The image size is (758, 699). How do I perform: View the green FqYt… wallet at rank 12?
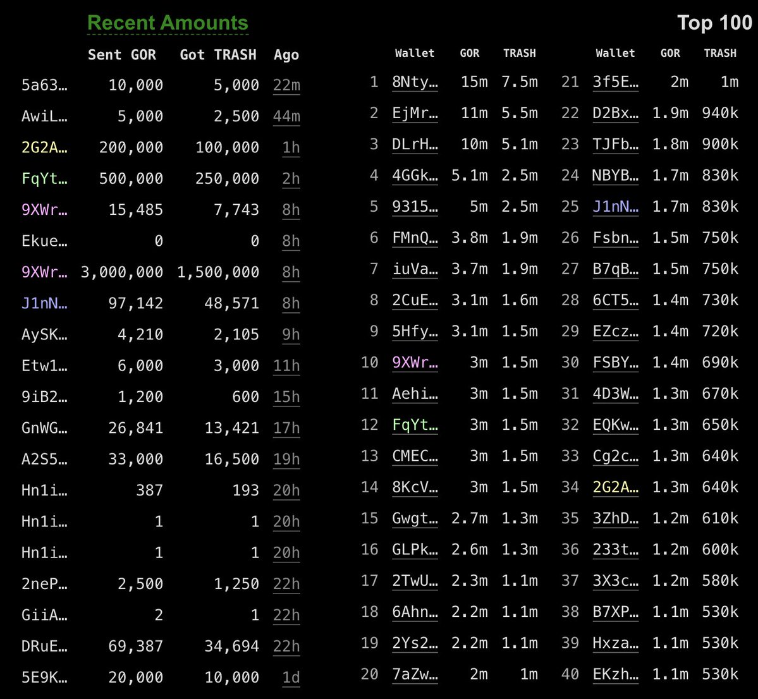(x=415, y=425)
